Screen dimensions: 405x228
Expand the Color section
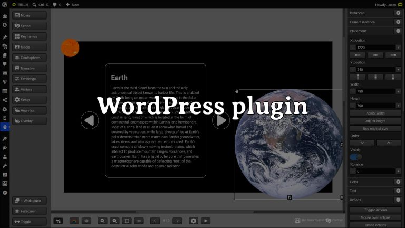tap(398, 182)
